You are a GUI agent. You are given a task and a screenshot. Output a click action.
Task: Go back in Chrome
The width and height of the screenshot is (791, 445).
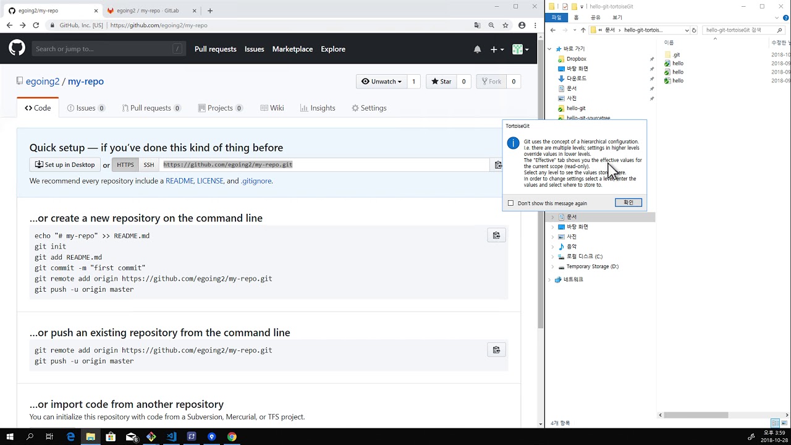coord(9,25)
